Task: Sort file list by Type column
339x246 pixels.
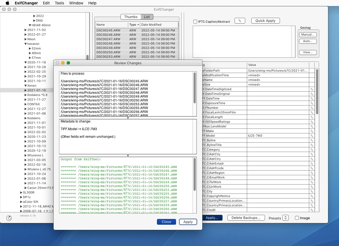Action: pos(134,25)
